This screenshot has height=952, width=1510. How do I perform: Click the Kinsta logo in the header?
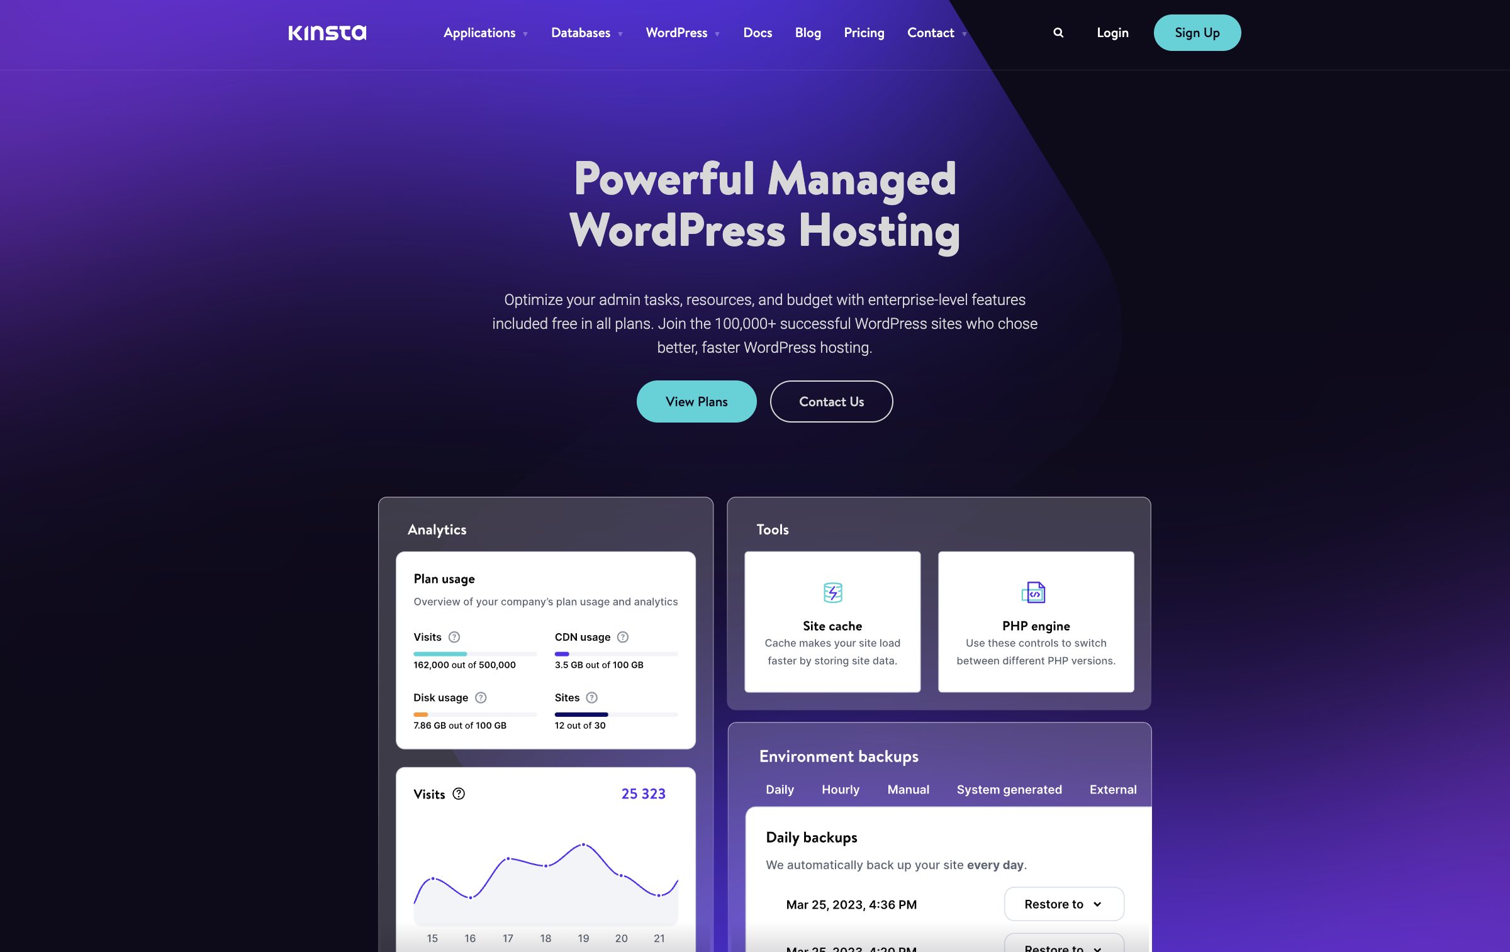click(326, 32)
